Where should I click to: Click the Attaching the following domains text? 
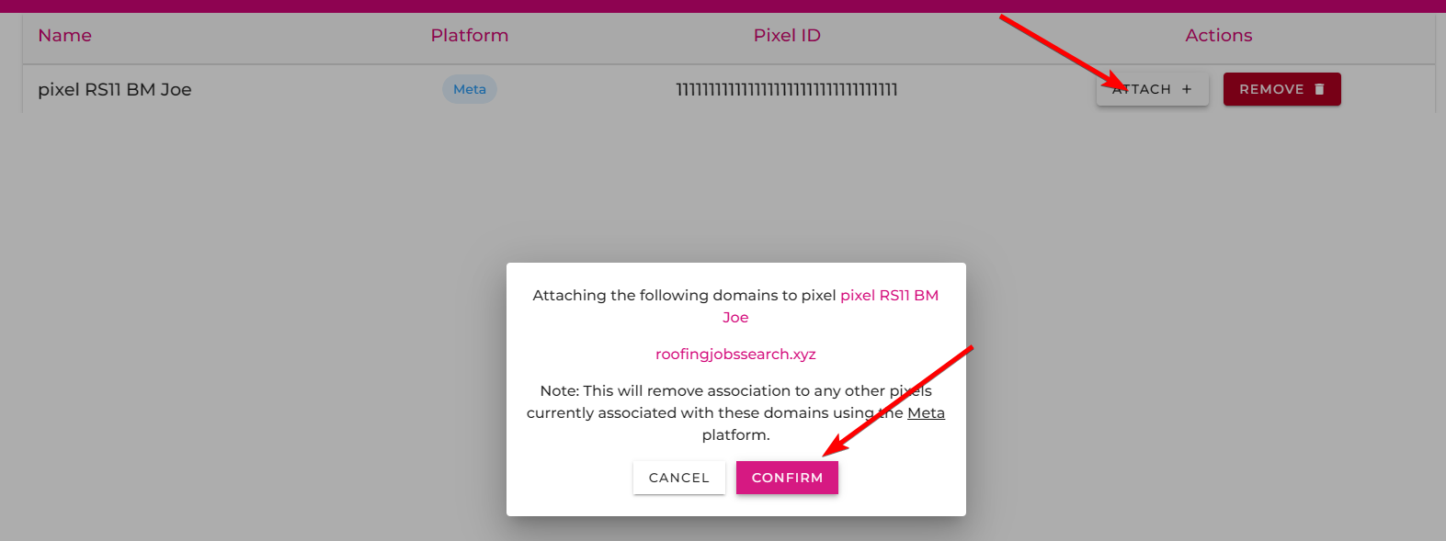point(684,295)
